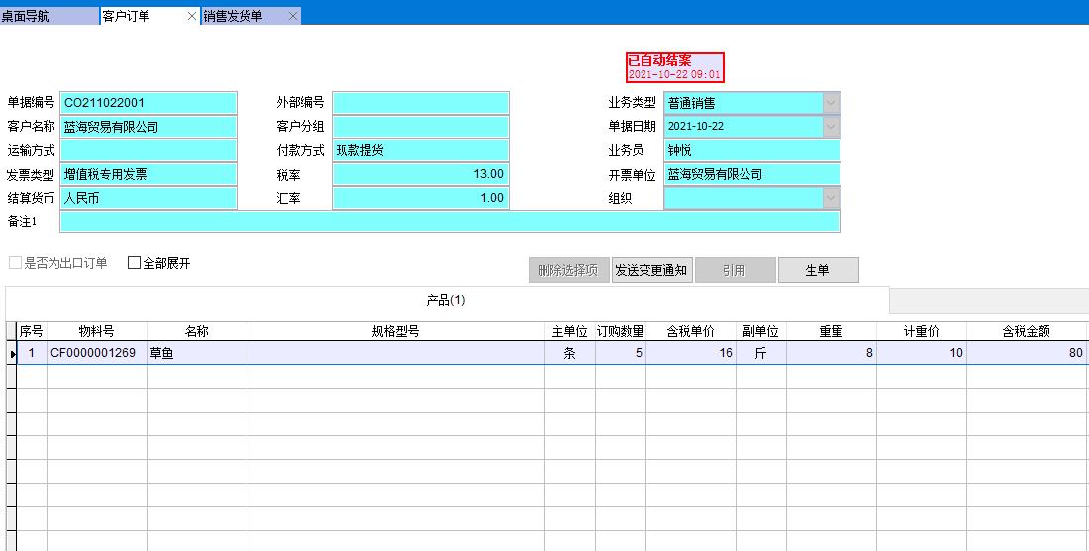Close the 销售发货单 tab
This screenshot has width=1089, height=551.
[x=293, y=16]
